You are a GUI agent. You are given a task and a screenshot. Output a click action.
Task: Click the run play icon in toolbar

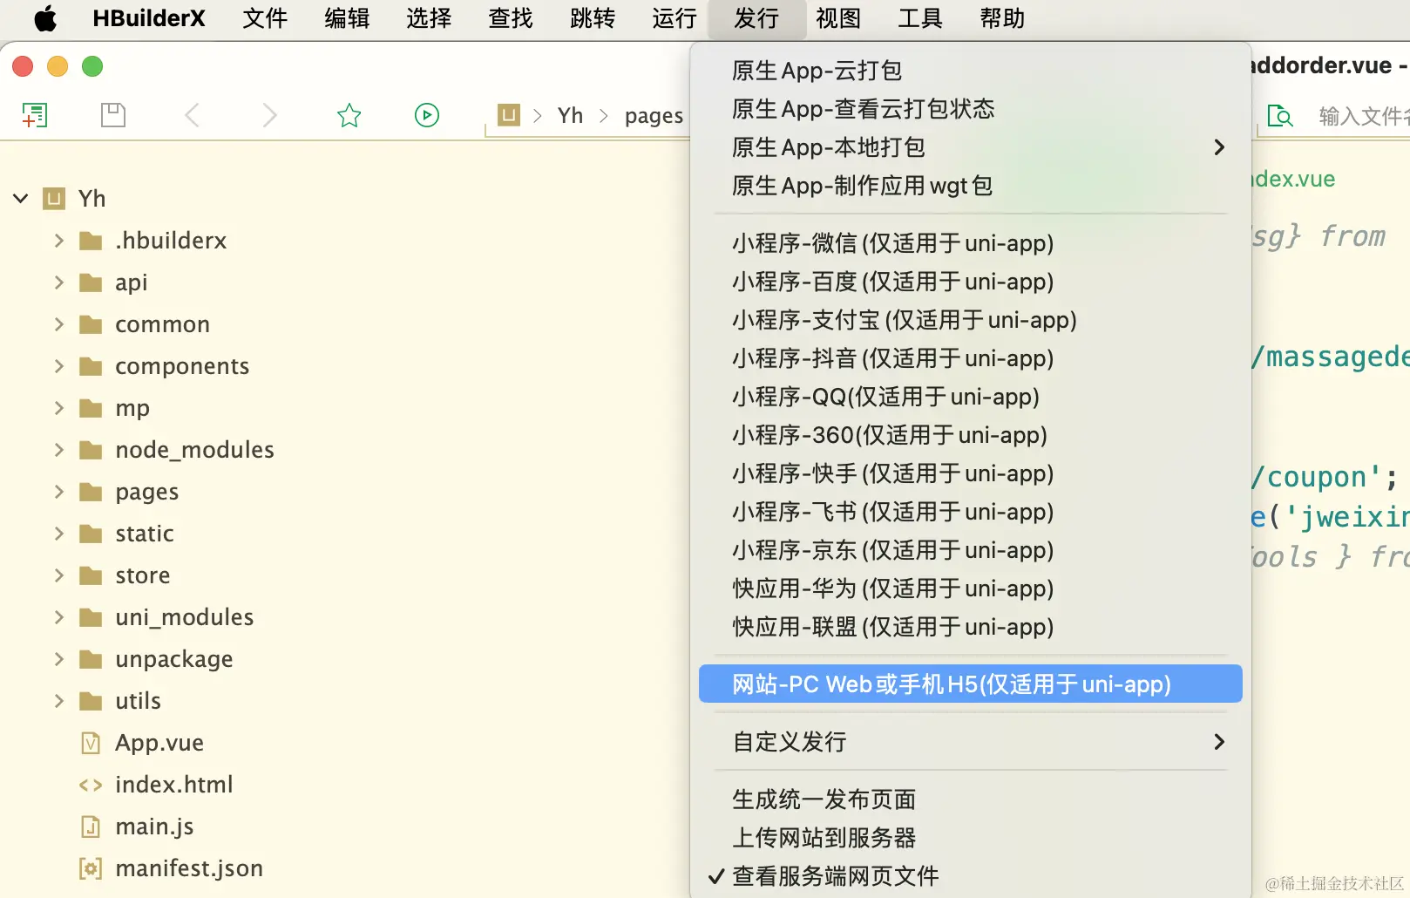427,115
